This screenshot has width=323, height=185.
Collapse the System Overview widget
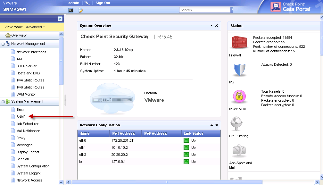pos(211,26)
